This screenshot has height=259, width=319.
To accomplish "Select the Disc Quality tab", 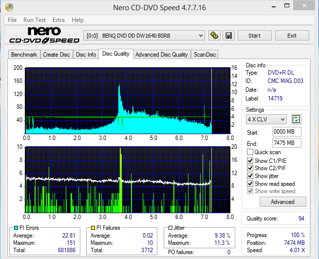I will (x=116, y=54).
